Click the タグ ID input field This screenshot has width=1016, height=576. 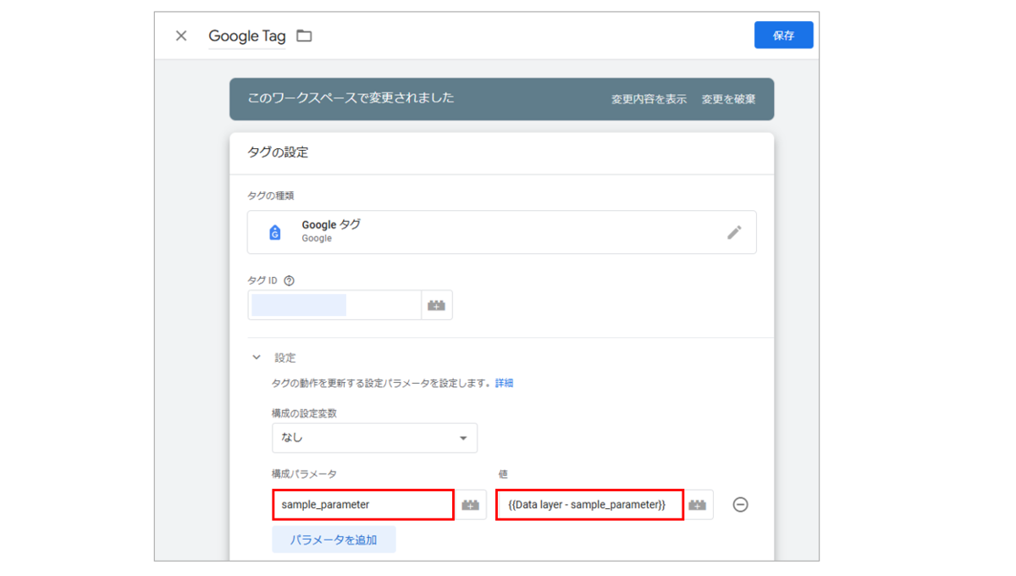[334, 305]
